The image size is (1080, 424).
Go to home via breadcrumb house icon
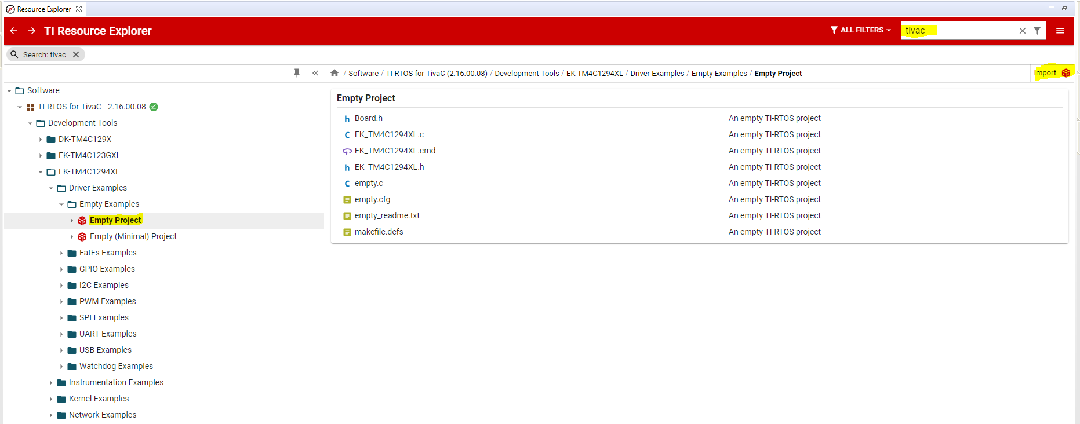tap(334, 73)
